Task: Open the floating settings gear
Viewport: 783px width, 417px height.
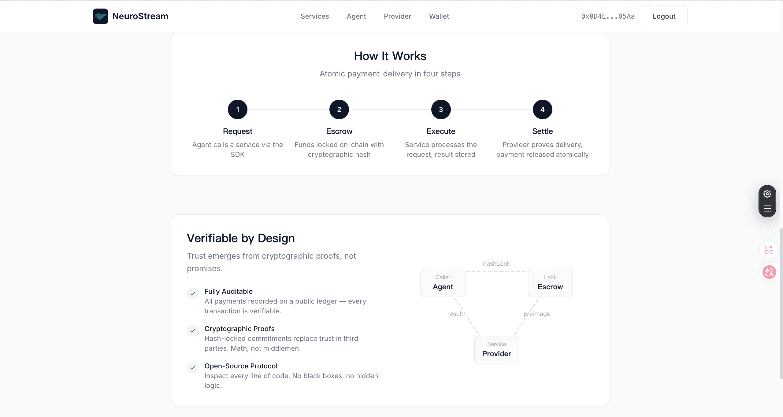Action: click(x=767, y=194)
